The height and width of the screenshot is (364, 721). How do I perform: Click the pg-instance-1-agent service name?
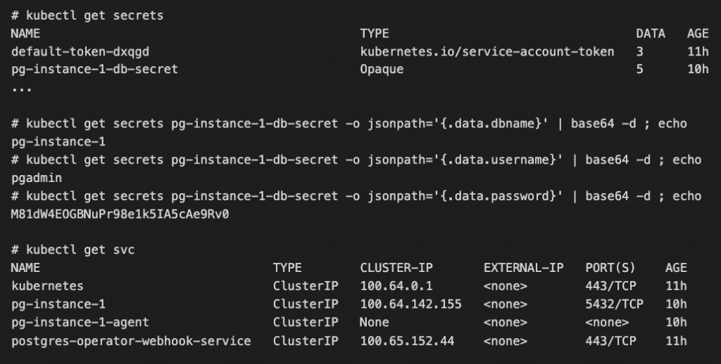[80, 323]
